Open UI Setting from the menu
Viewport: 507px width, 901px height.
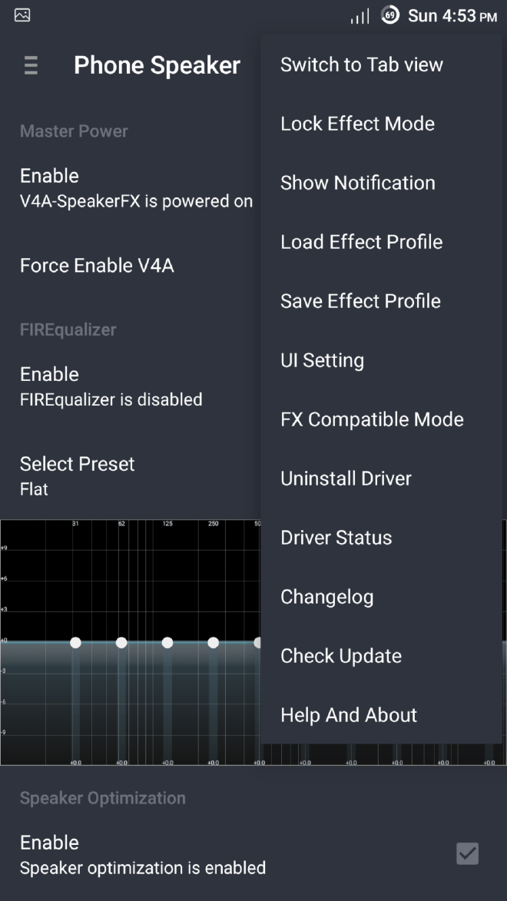[323, 359]
